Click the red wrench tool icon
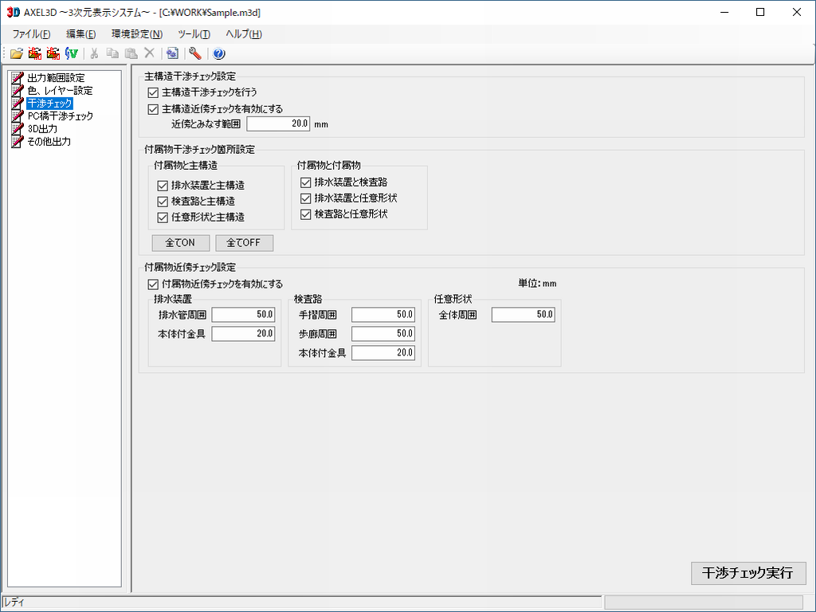The width and height of the screenshot is (816, 612). 194,53
